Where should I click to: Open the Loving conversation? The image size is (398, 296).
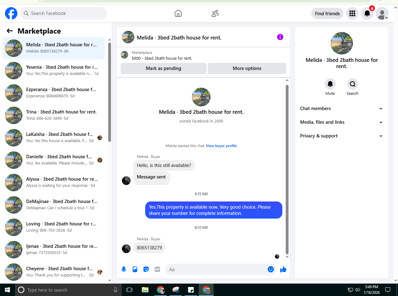click(53, 227)
